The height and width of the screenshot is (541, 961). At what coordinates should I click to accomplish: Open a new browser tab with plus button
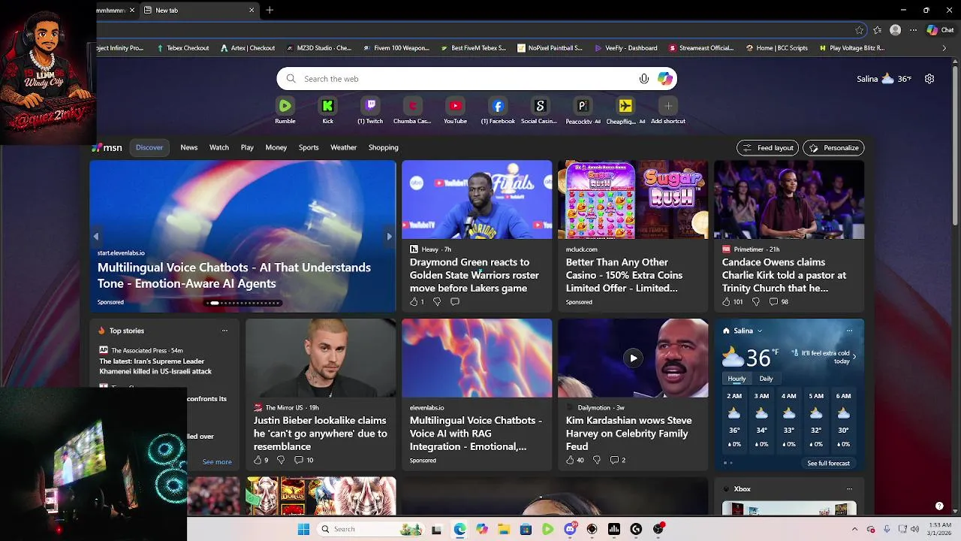[x=270, y=10]
